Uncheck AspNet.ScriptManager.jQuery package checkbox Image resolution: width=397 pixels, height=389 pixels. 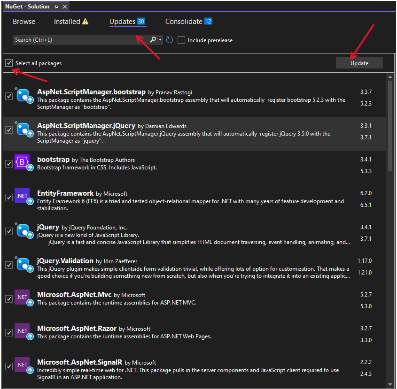[9, 130]
